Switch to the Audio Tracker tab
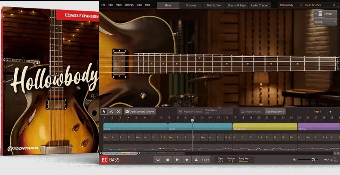This screenshot has width=340, height=175. point(260,6)
